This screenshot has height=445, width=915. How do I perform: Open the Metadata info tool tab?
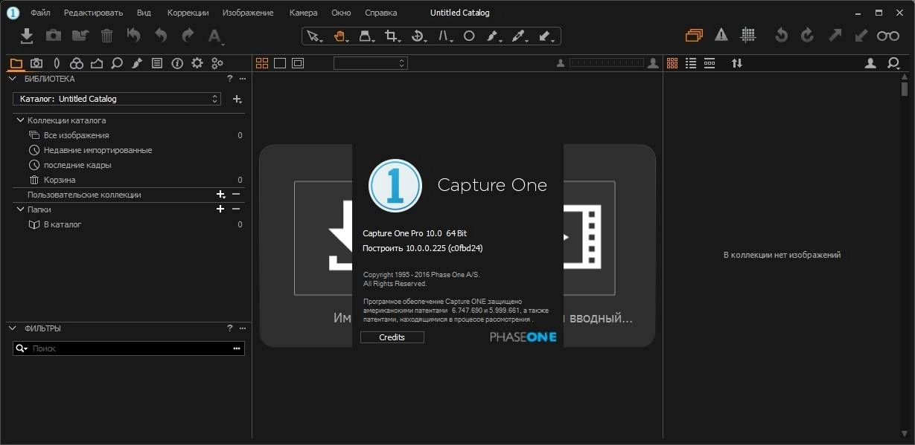pos(177,63)
